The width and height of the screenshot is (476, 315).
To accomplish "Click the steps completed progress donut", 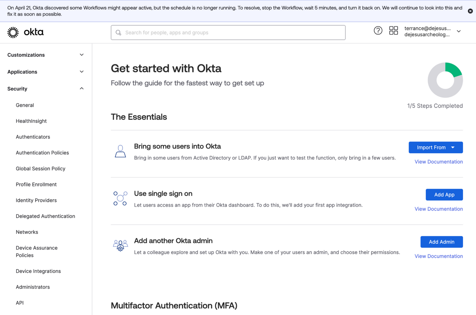I will 445,80.
